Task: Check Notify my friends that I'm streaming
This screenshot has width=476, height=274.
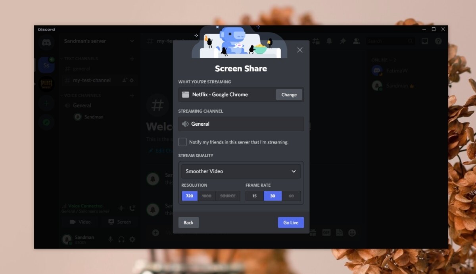Action: (x=182, y=142)
